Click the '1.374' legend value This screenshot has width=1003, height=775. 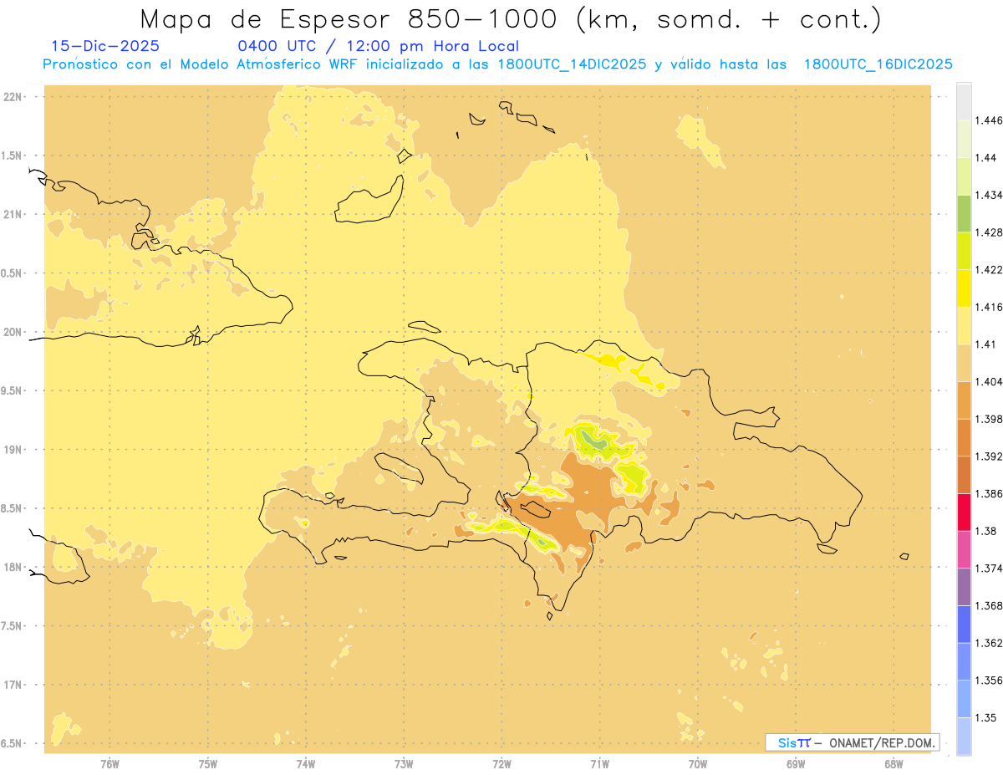[987, 569]
